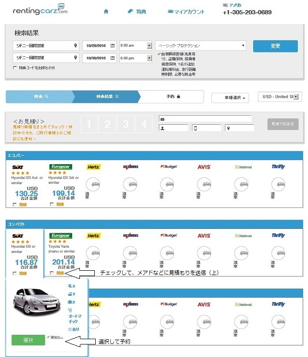
Task: Click return location input field
Action: pos(46,58)
